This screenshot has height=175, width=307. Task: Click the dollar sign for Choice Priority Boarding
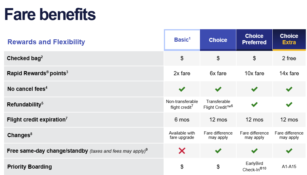(x=218, y=167)
